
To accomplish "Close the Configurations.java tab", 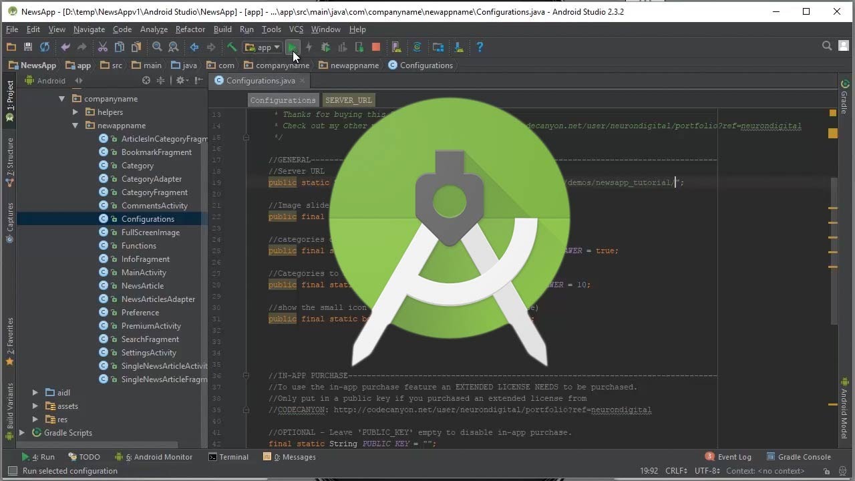I will (302, 80).
